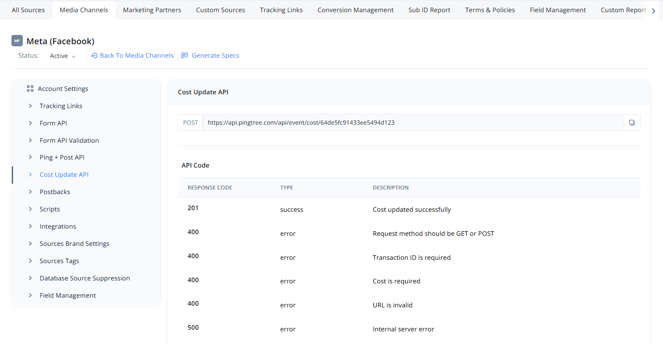Expand the Cost Update API chevron

(30, 174)
